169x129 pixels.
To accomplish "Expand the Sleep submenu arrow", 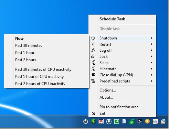I will coord(152,62).
